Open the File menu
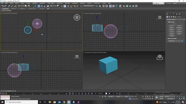Image resolution: width=186 pixels, height=104 pixels. tap(2, 3)
